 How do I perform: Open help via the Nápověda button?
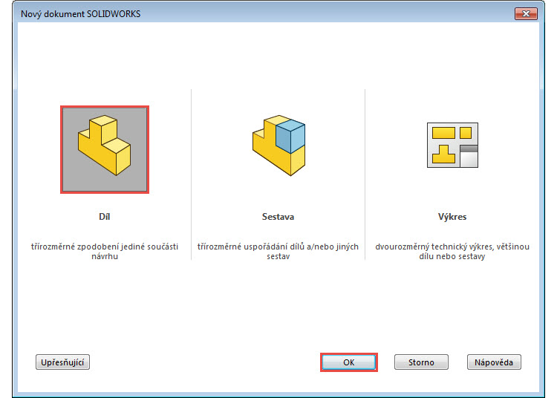click(494, 362)
